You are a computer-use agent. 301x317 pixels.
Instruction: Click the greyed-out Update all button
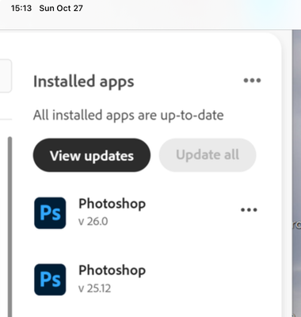pyautogui.click(x=208, y=155)
